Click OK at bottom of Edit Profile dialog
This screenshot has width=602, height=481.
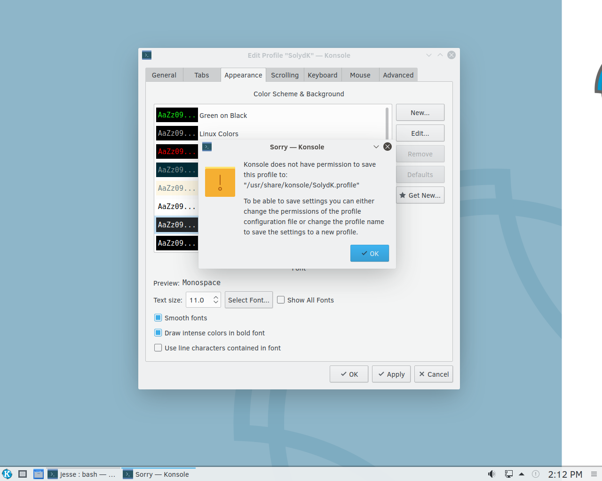pos(349,374)
